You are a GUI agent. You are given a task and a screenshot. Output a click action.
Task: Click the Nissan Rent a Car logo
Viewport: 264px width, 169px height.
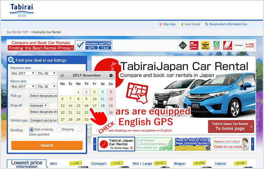click(194, 45)
